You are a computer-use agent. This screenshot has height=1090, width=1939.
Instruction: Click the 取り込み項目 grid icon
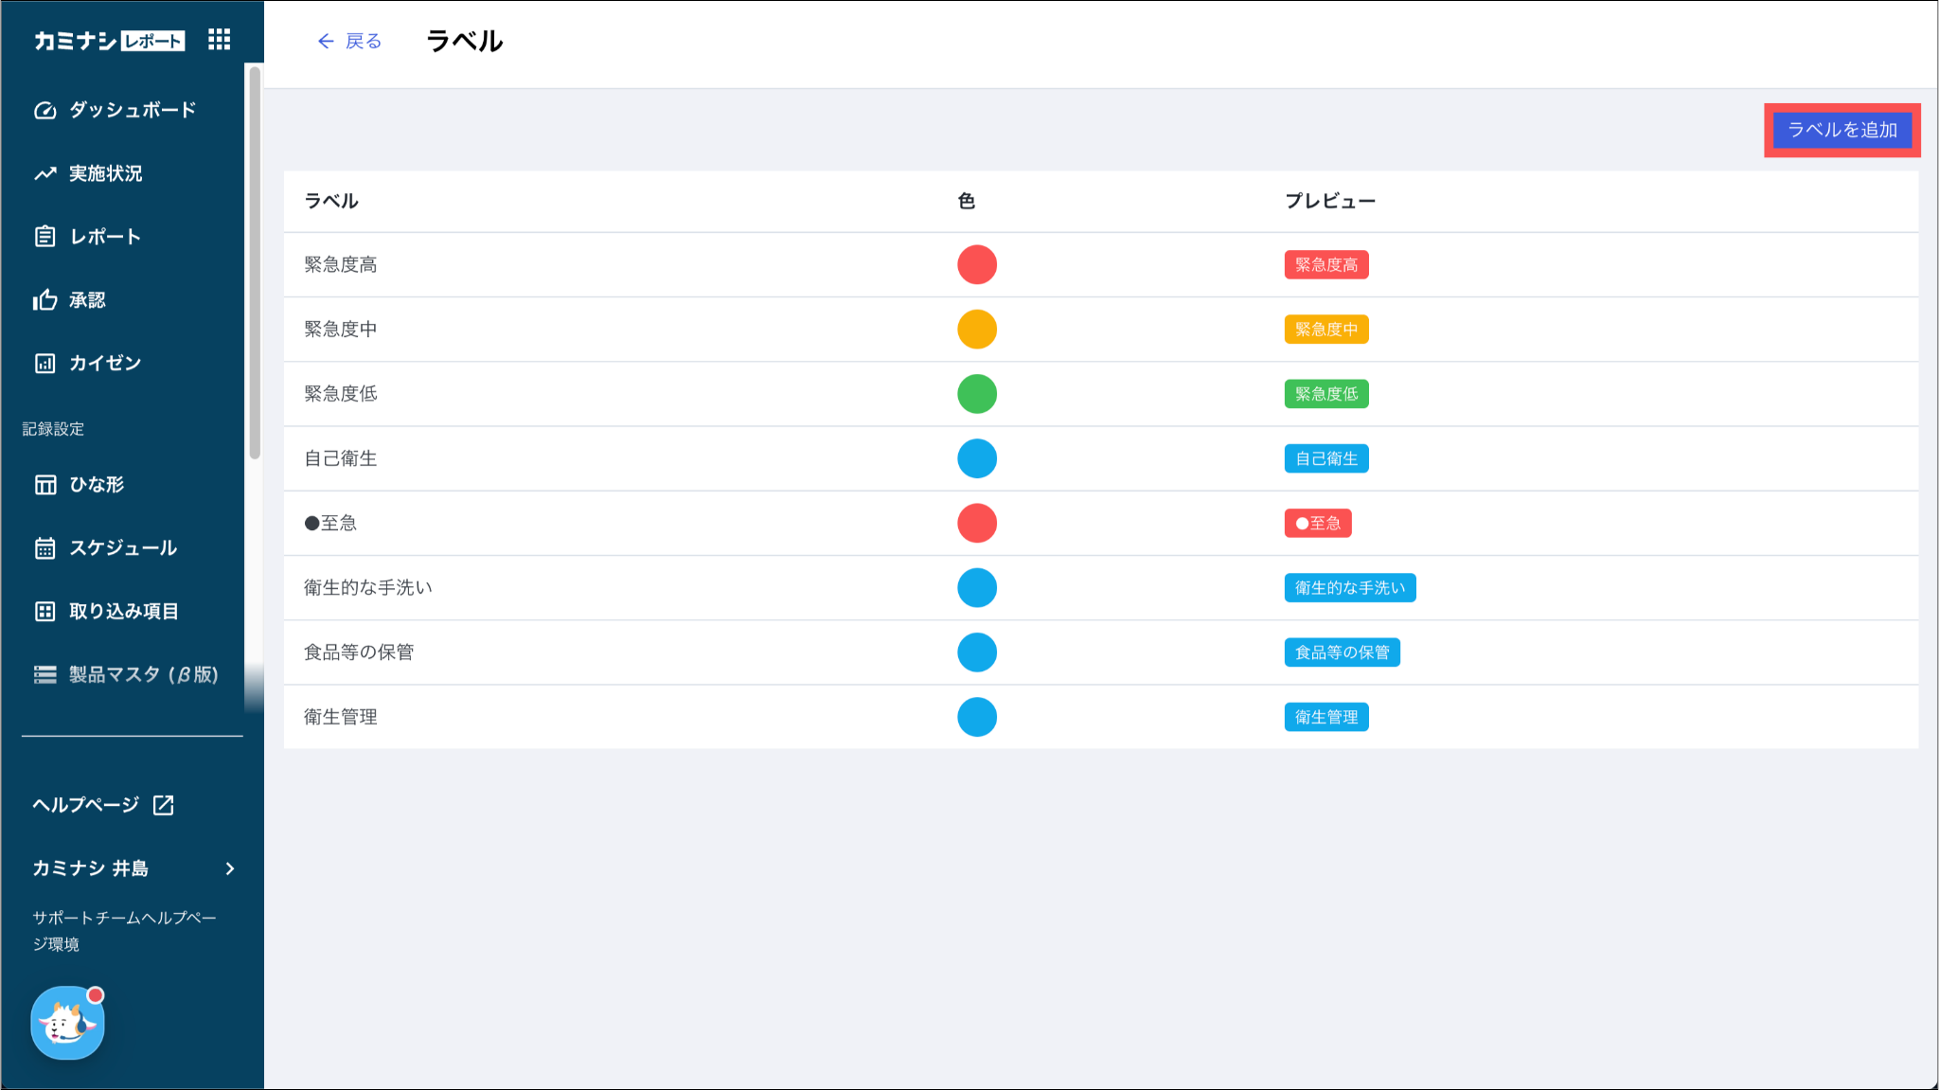[45, 612]
